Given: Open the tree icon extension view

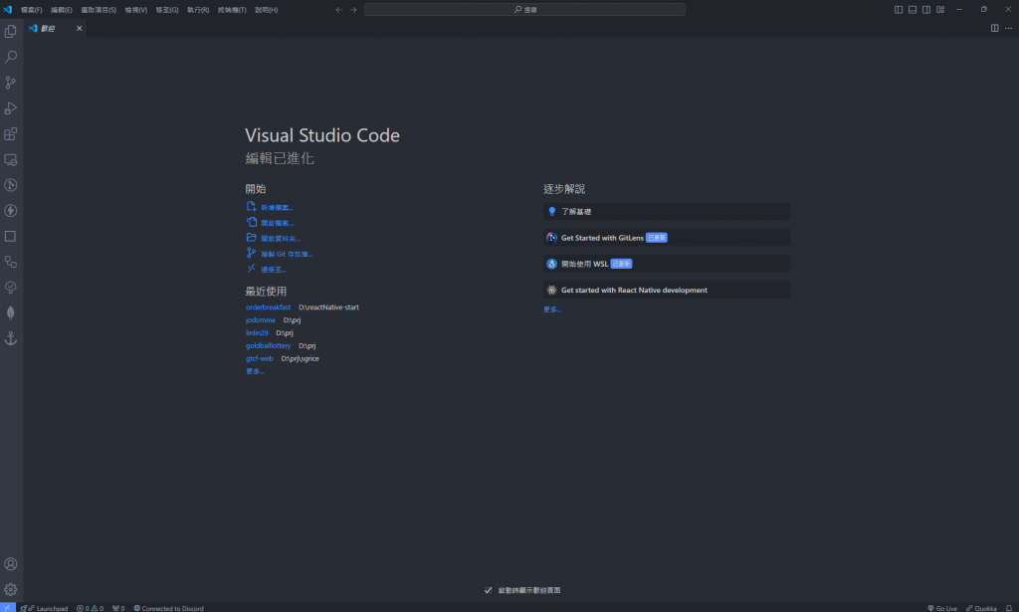Looking at the screenshot, I should (10, 288).
